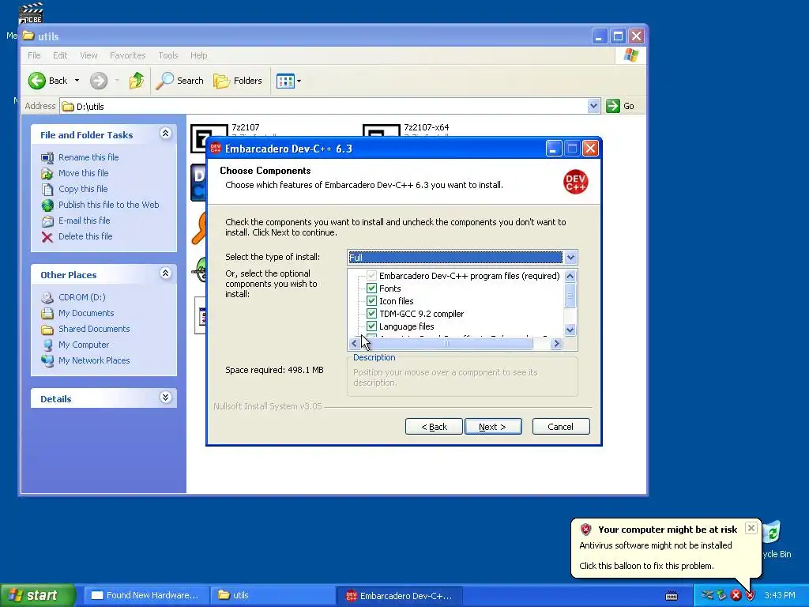Open CDROM (D:) in Other Places
809x607 pixels.
point(81,297)
